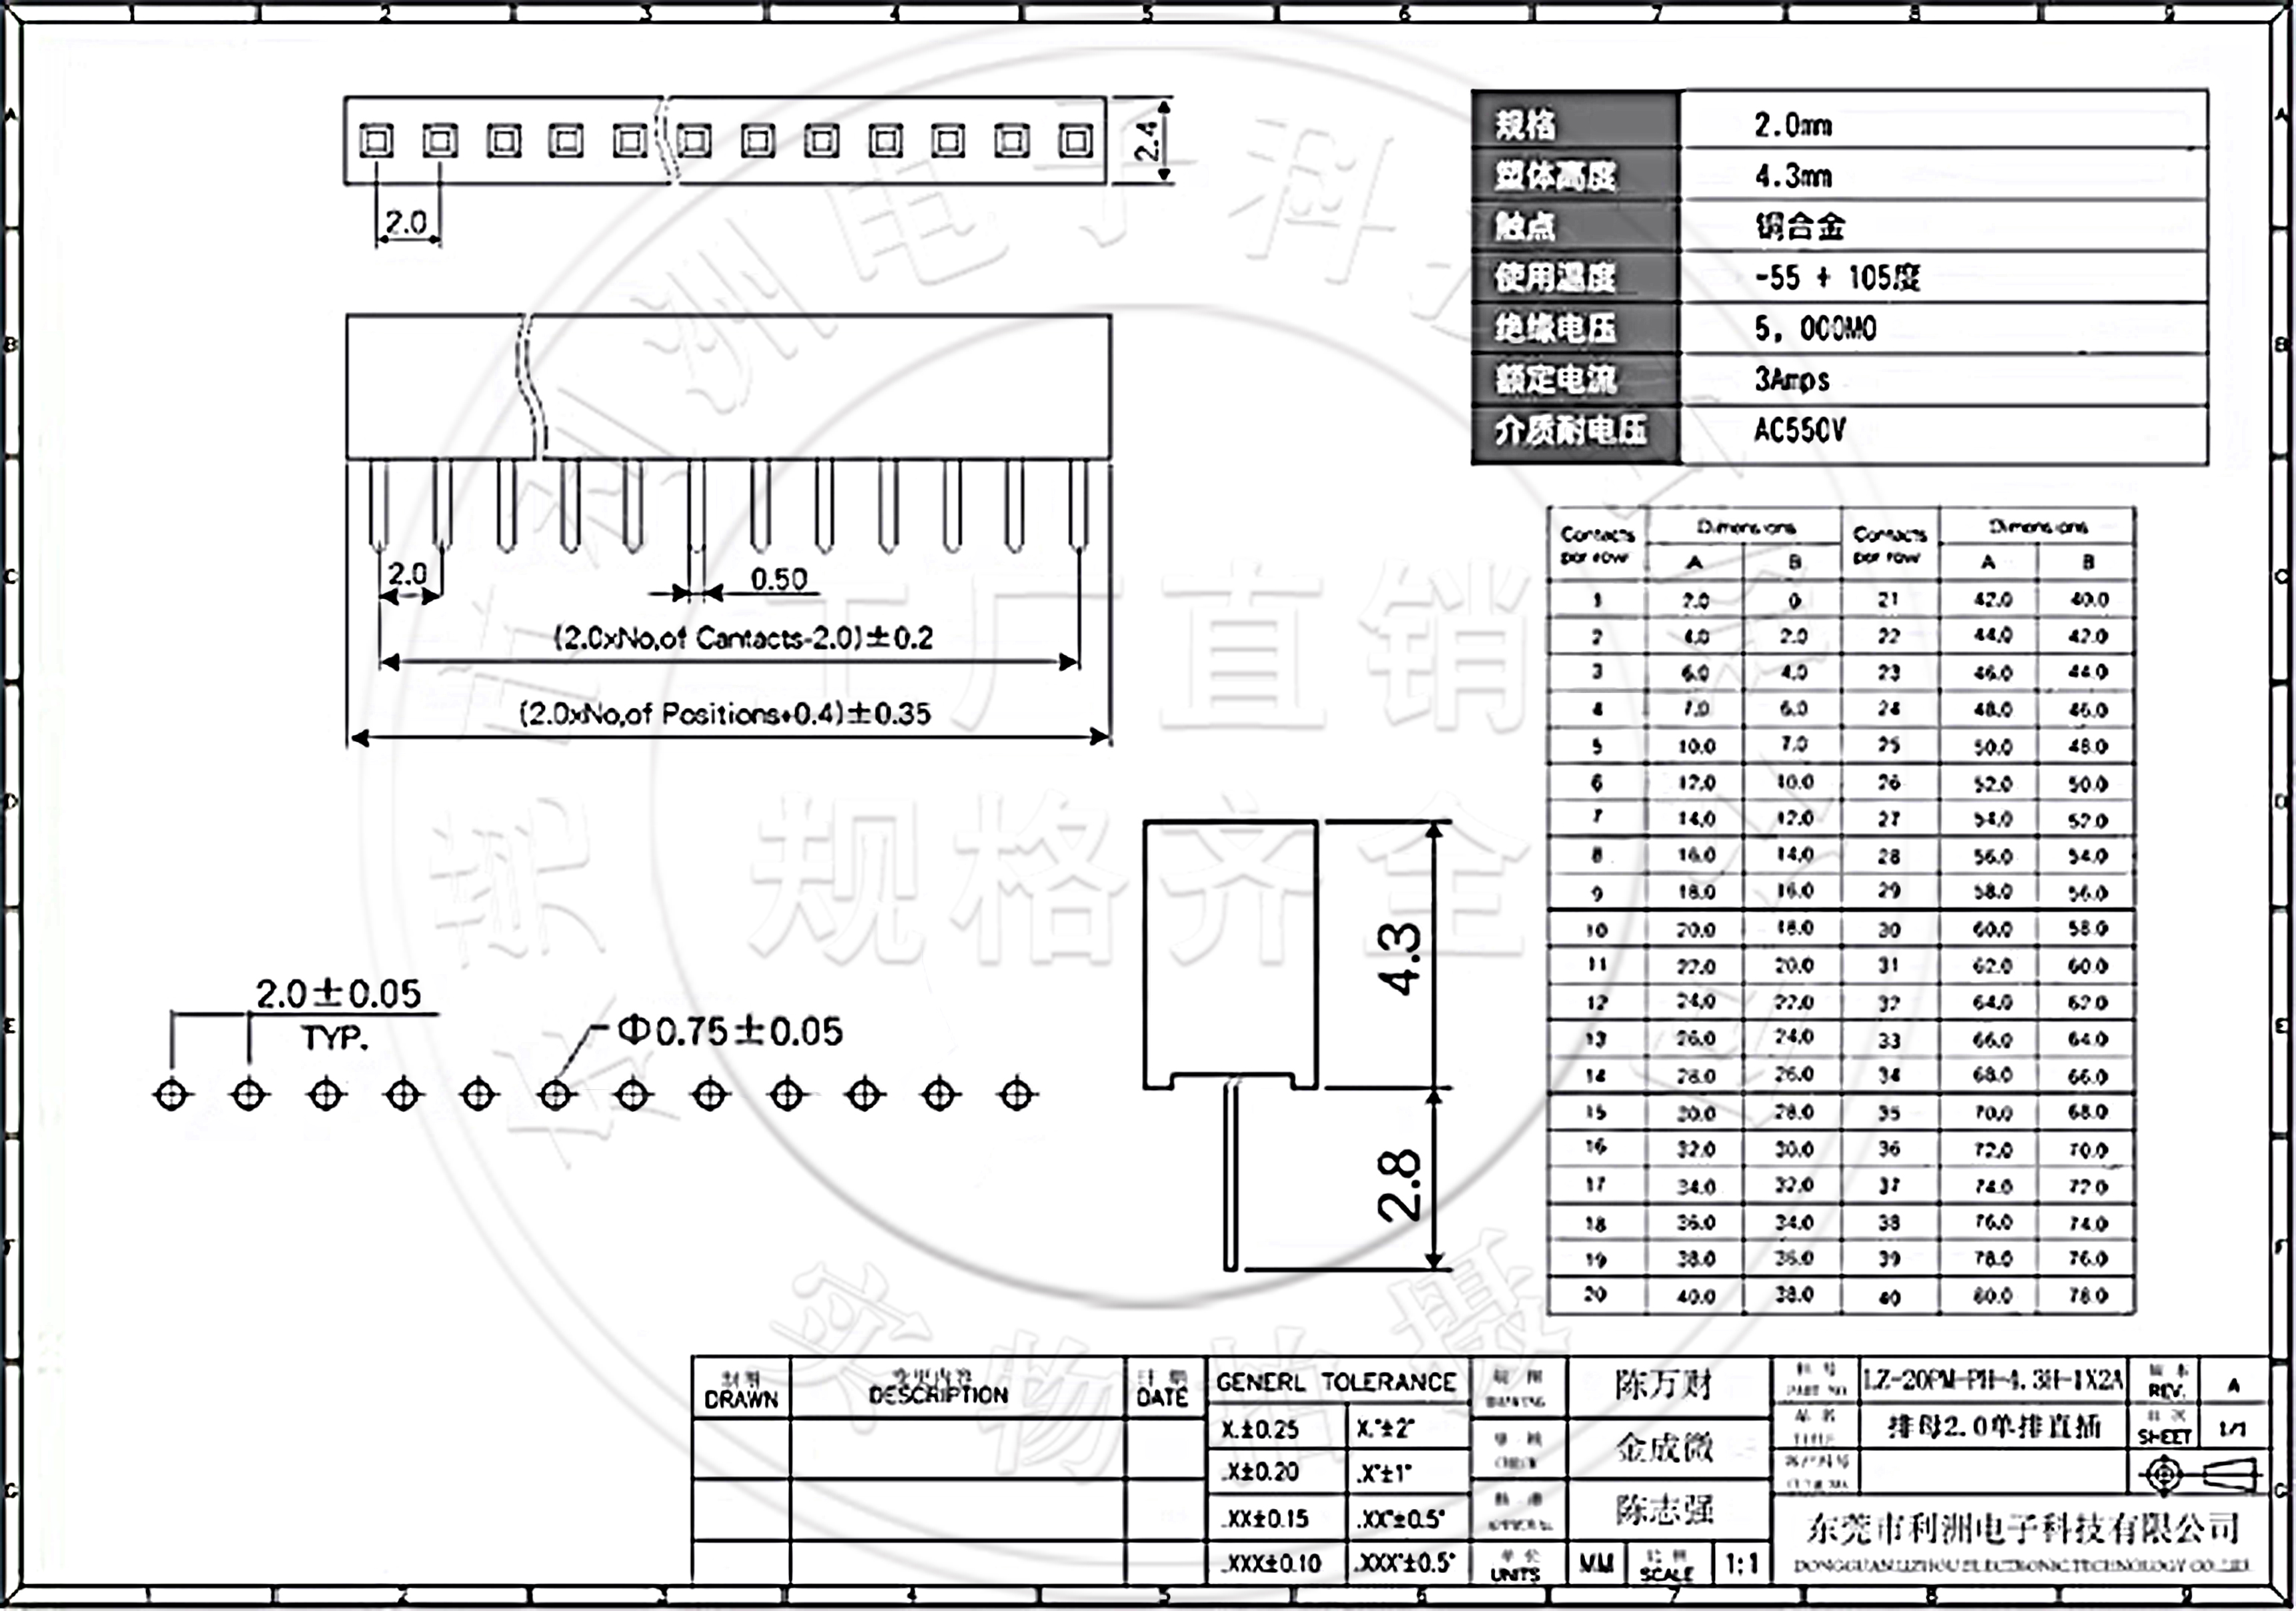2296x1611 pixels.
Task: Click the 1:1 scale value cell
Action: point(1742,1563)
